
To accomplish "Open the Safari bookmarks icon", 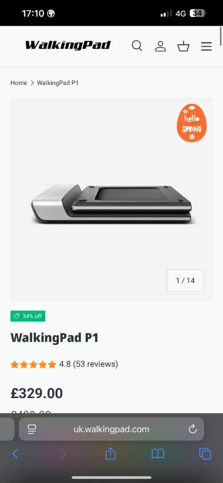I will [158, 454].
